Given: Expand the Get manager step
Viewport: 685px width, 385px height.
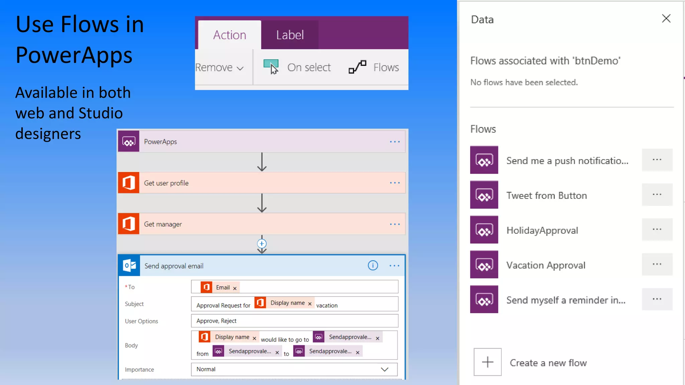Looking at the screenshot, I should pyautogui.click(x=262, y=224).
